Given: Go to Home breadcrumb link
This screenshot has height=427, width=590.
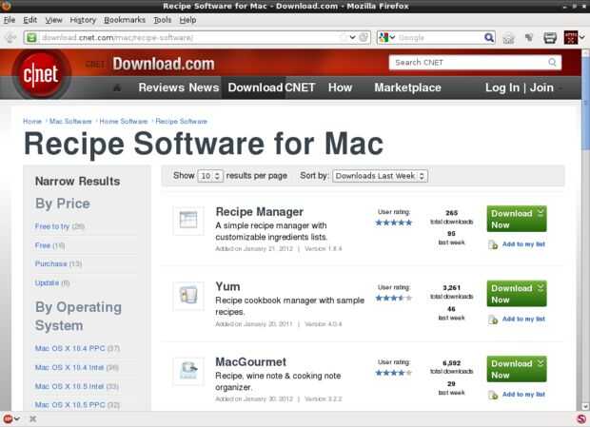Looking at the screenshot, I should 32,122.
